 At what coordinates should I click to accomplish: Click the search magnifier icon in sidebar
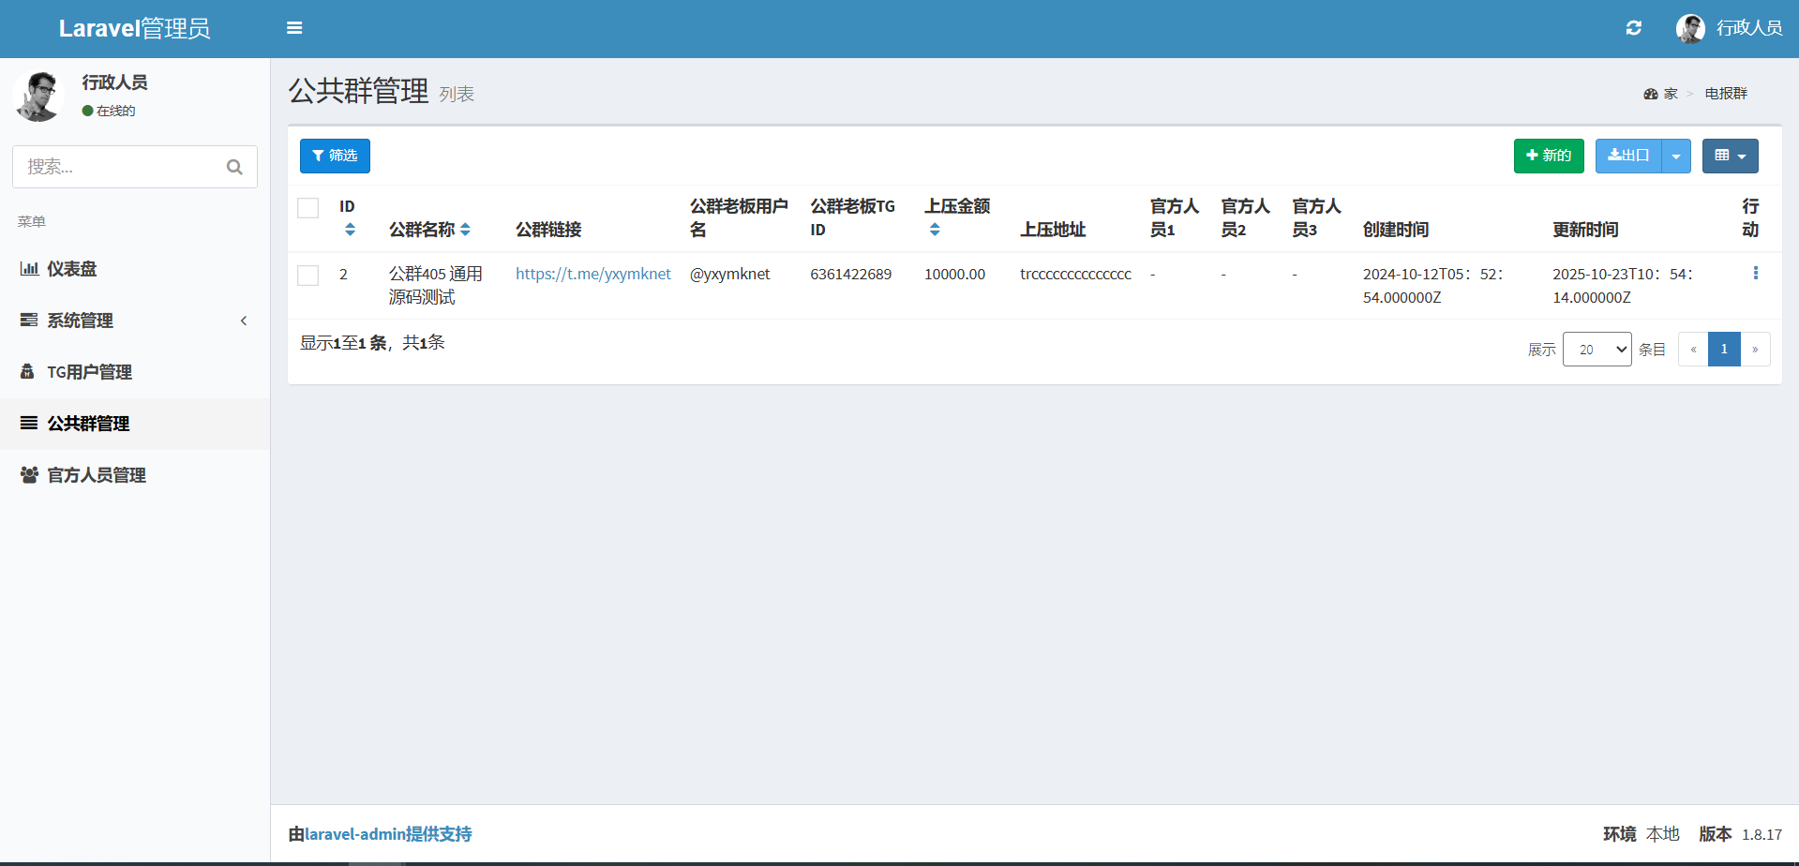(x=234, y=167)
